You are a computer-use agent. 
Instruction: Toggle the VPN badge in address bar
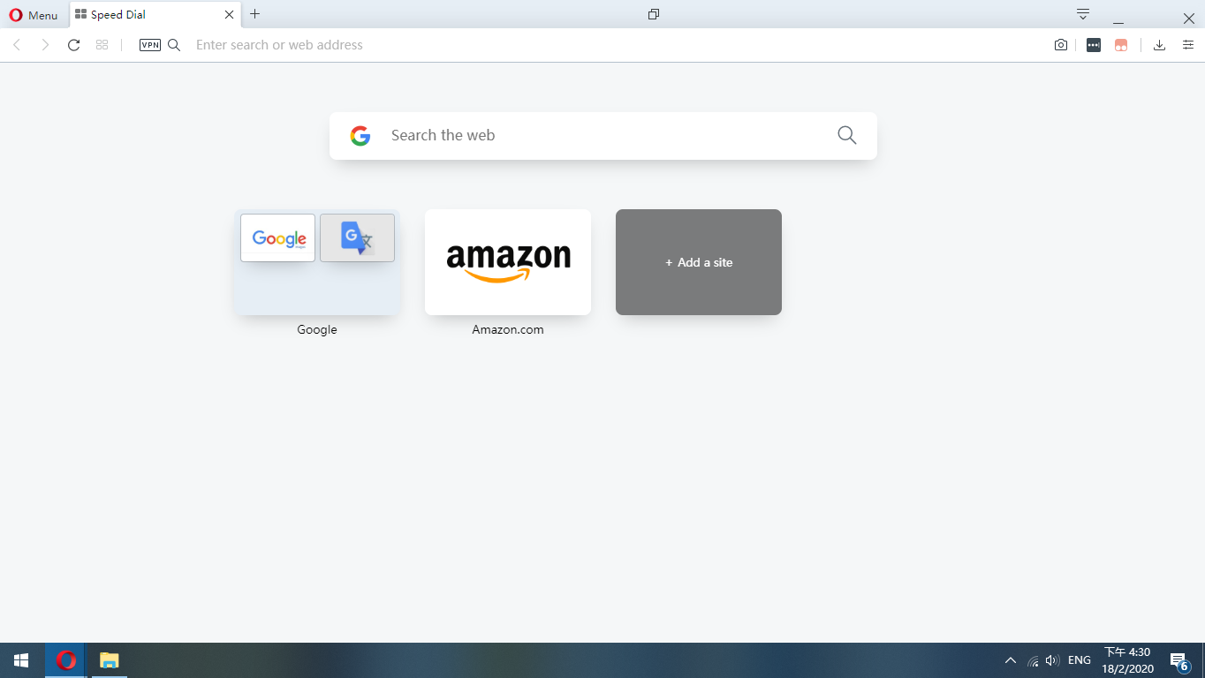click(x=150, y=45)
